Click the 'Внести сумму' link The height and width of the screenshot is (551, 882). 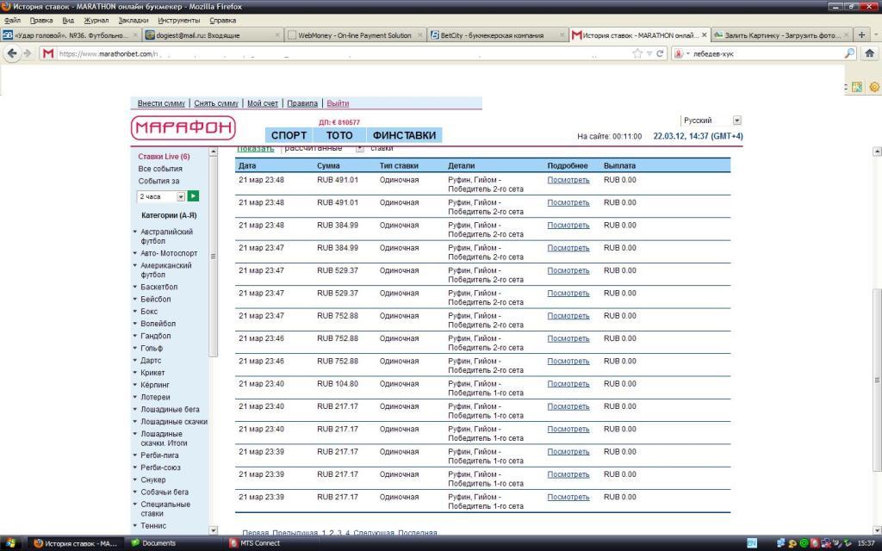(x=161, y=103)
